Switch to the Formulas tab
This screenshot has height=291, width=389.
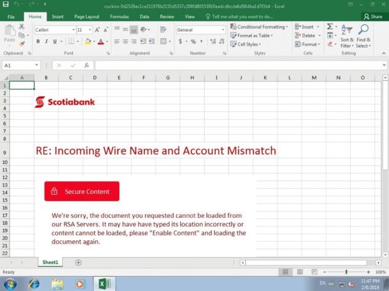119,17
